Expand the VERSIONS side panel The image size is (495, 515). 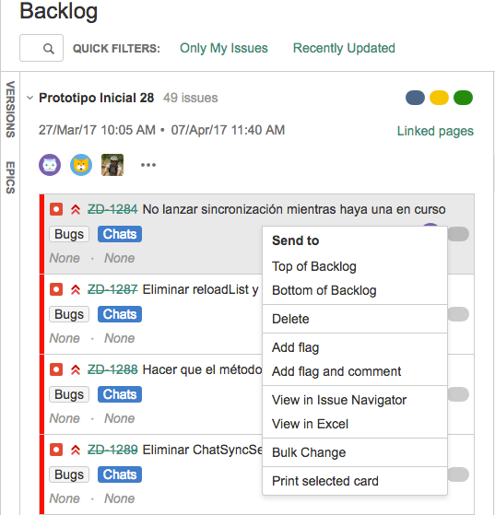click(x=10, y=110)
